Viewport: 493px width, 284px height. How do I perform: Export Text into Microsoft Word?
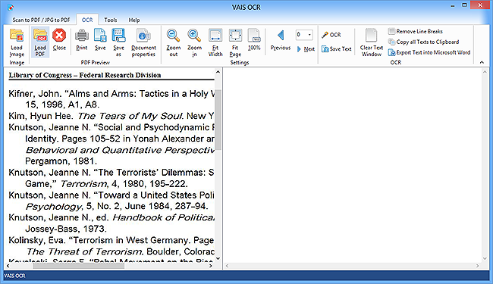coord(429,52)
